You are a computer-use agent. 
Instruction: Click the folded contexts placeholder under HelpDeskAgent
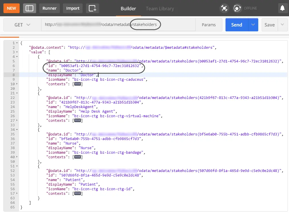click(78, 121)
